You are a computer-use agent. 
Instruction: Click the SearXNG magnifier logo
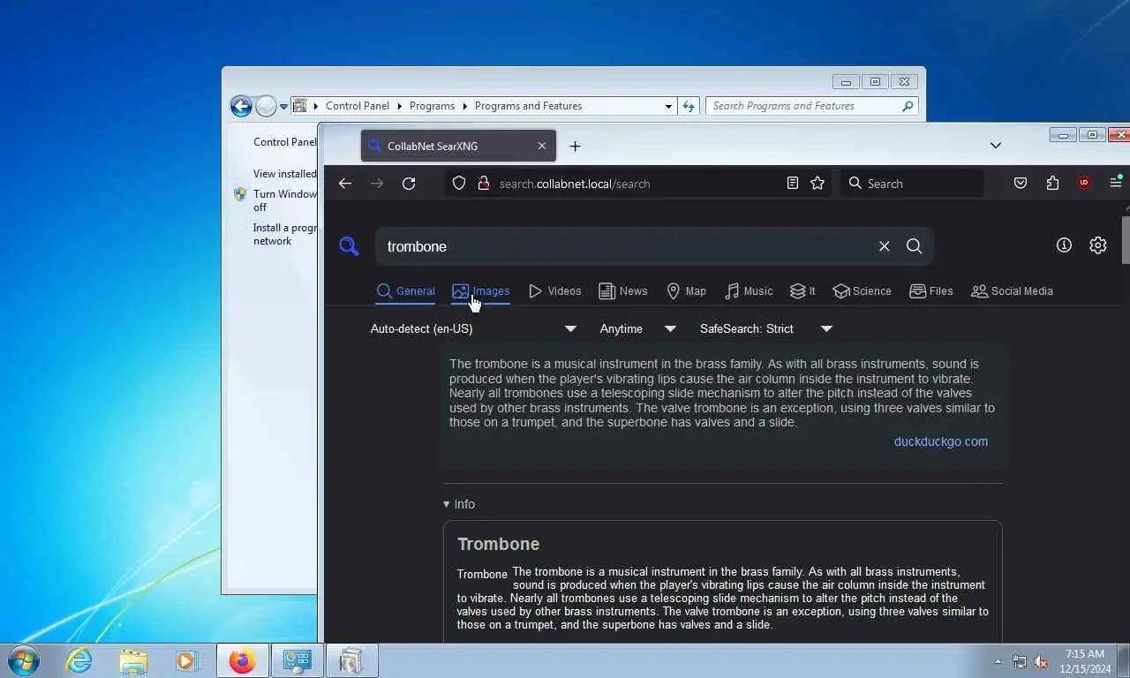pos(349,246)
